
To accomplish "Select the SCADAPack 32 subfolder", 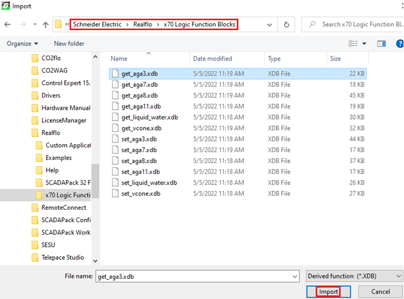I will pos(63,182).
